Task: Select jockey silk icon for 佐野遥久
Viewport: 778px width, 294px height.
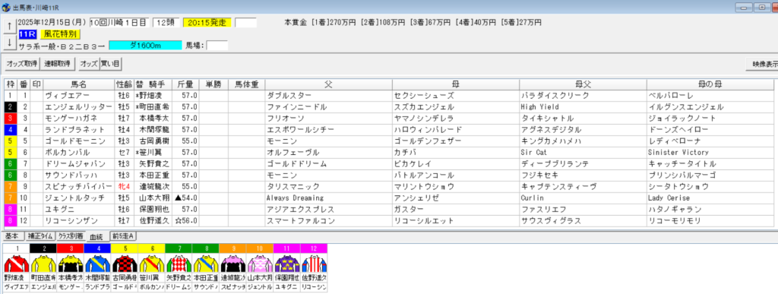Action: click(x=314, y=264)
